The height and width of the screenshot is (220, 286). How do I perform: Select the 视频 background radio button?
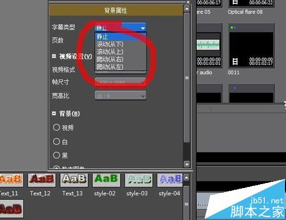point(57,127)
